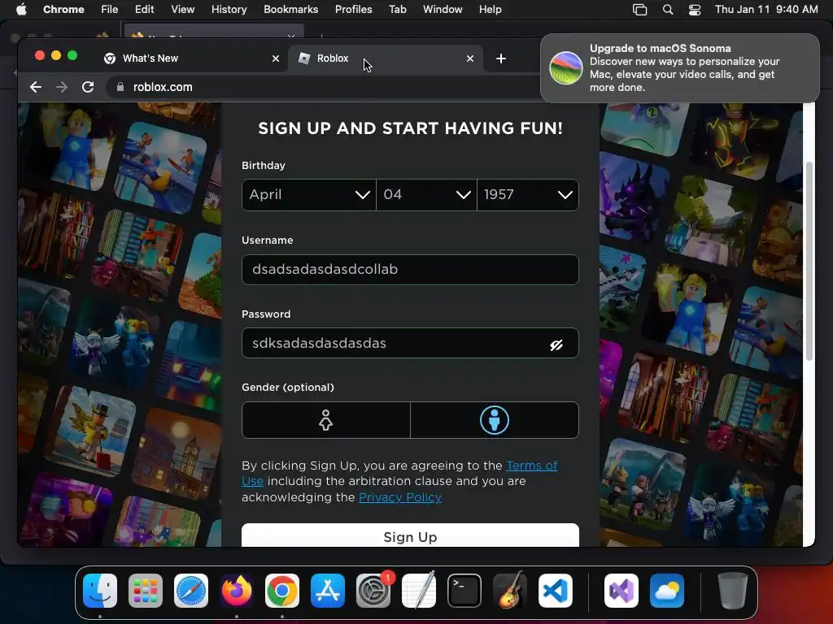
Task: Open the Chrome menu in menu bar
Action: coord(63,10)
